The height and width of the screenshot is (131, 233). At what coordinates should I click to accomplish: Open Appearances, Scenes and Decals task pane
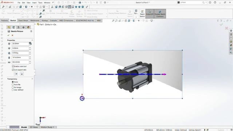pyautogui.click(x=231, y=45)
